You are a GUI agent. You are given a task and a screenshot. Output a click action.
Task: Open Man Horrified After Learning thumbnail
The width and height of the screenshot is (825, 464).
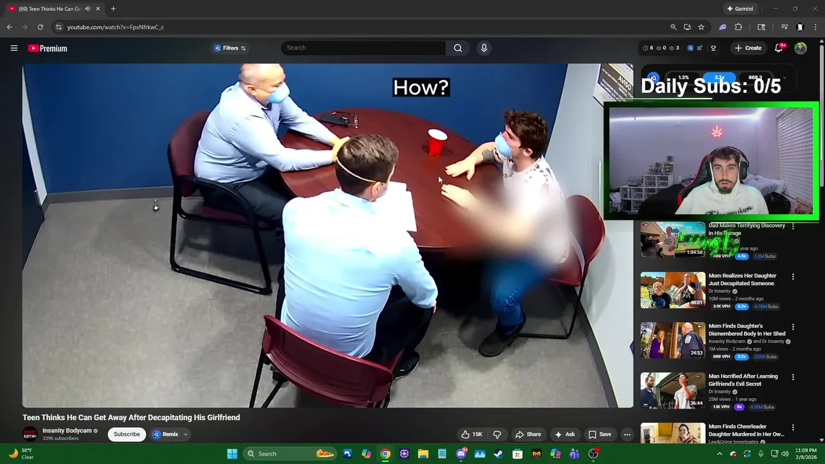672,391
